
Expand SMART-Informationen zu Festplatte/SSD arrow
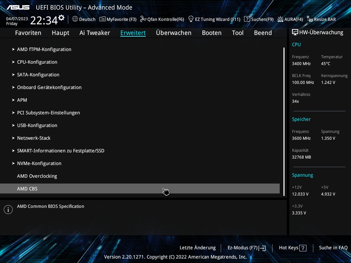tap(13, 151)
